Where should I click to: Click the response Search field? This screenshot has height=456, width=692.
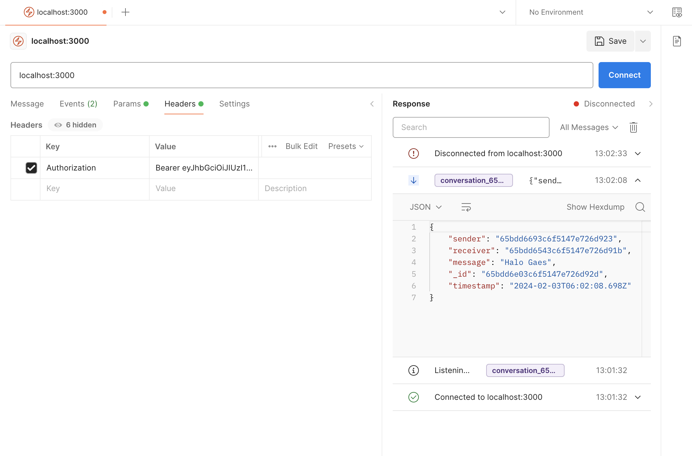click(x=470, y=127)
